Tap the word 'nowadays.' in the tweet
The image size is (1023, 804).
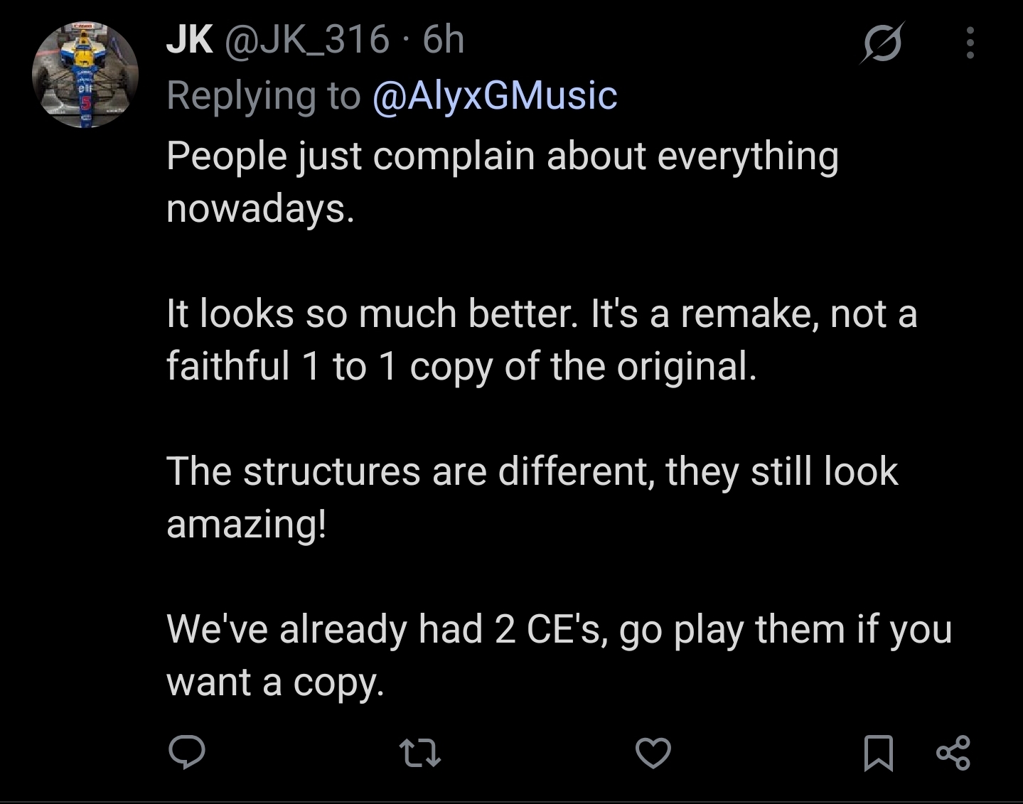pos(260,208)
